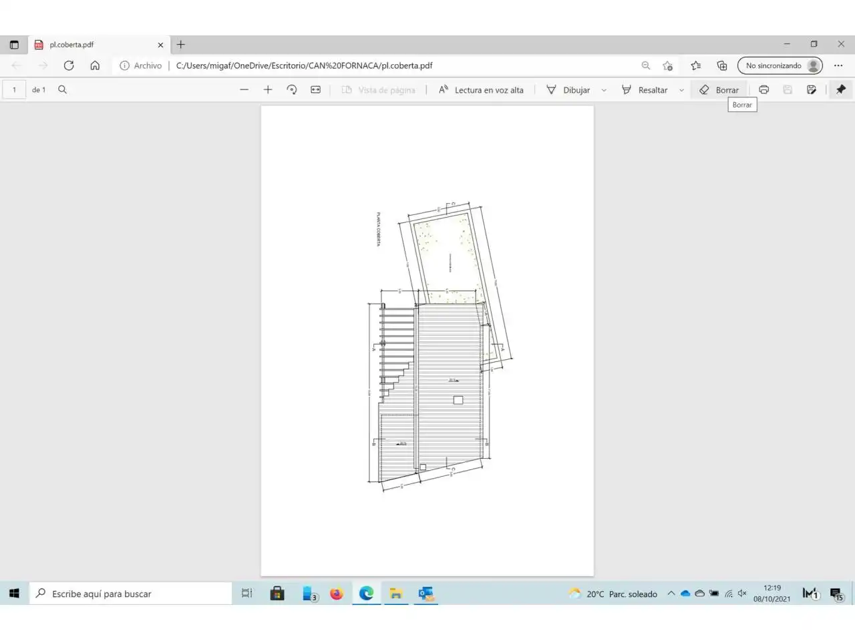Expand the Resaltar color dropdown

click(x=681, y=90)
